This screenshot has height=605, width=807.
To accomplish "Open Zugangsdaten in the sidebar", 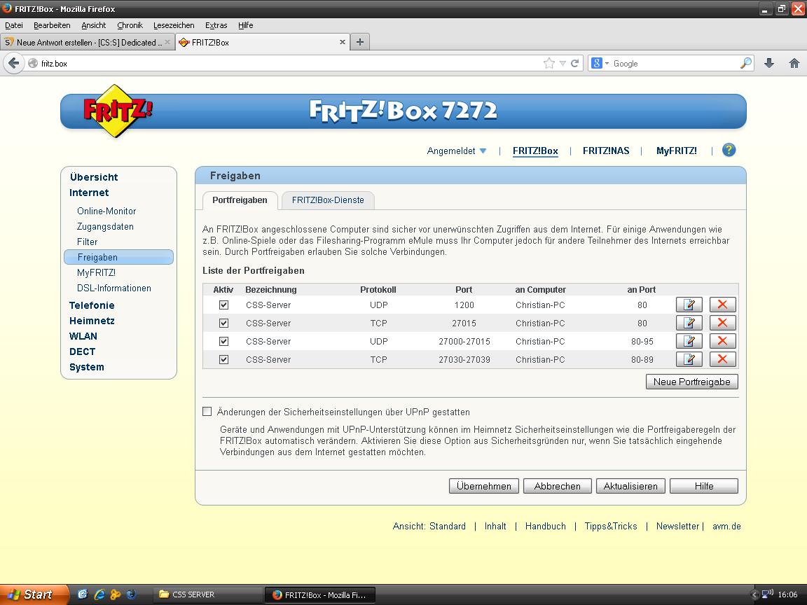I will pos(105,226).
